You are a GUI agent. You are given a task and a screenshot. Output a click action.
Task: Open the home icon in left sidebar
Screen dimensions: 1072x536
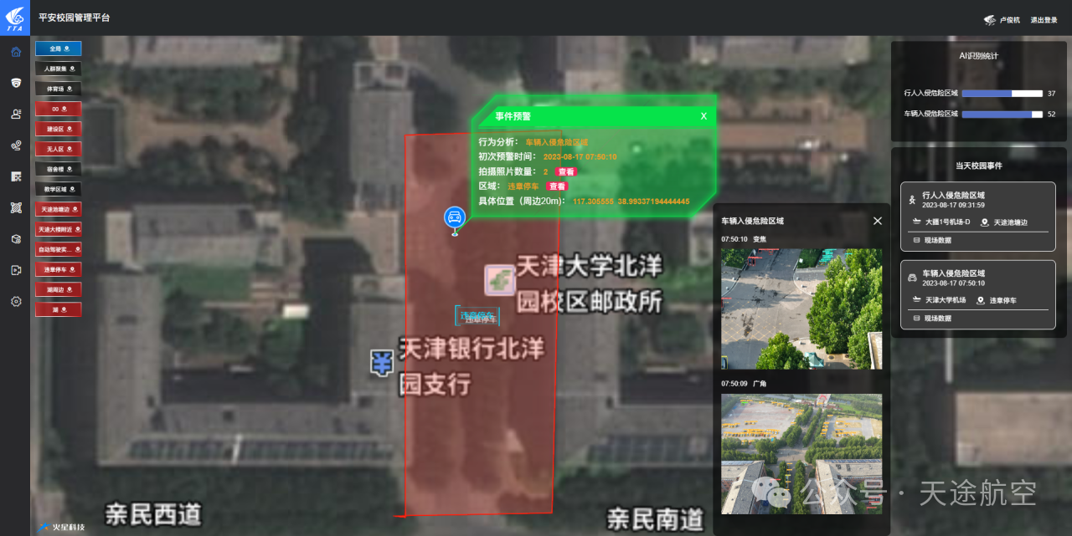(x=15, y=52)
